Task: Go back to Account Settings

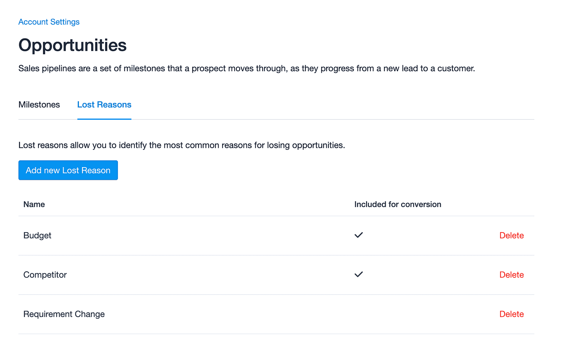Action: [x=49, y=22]
